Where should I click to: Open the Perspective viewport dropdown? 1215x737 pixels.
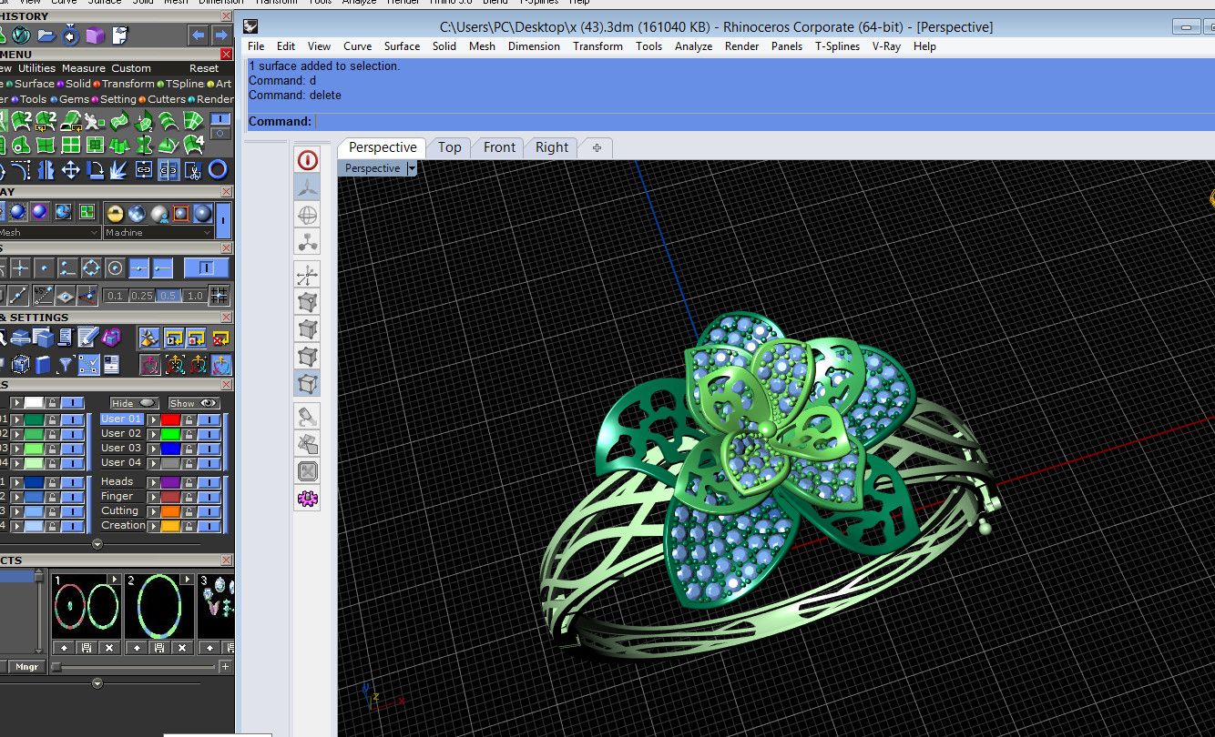coord(413,168)
